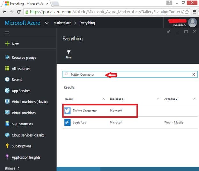Open Application Insights lightbulb icon

[x=7, y=157]
